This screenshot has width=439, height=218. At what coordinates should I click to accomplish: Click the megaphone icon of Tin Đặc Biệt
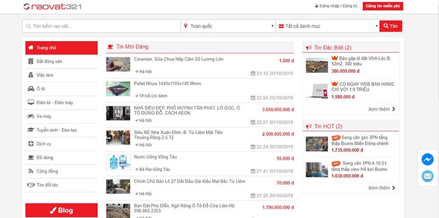click(x=309, y=48)
